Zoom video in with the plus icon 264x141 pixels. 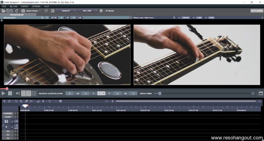point(253,93)
